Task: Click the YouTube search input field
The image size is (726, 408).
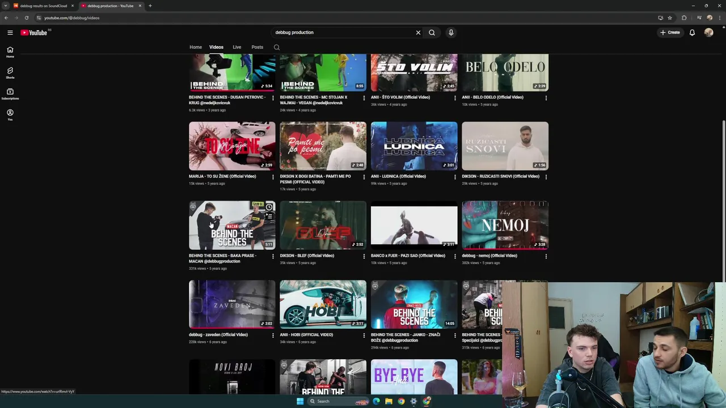Action: point(343,32)
